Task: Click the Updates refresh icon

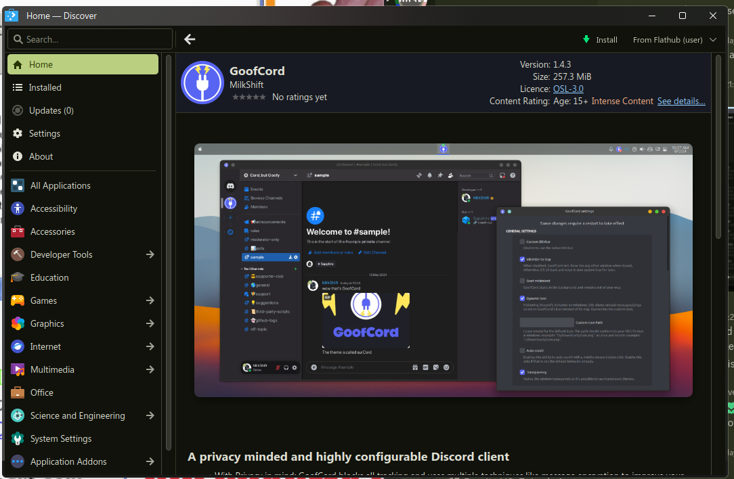Action: pos(18,110)
